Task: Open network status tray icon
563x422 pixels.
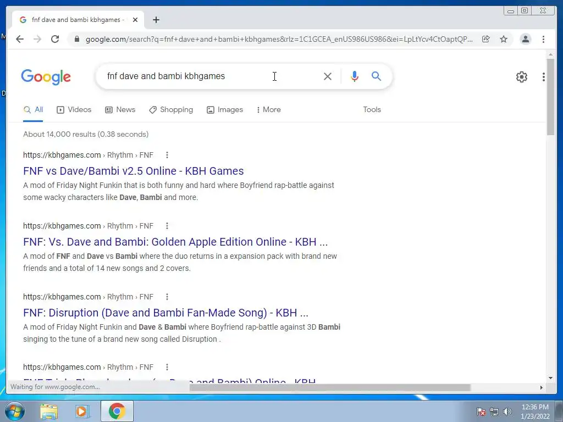Action: click(x=494, y=412)
